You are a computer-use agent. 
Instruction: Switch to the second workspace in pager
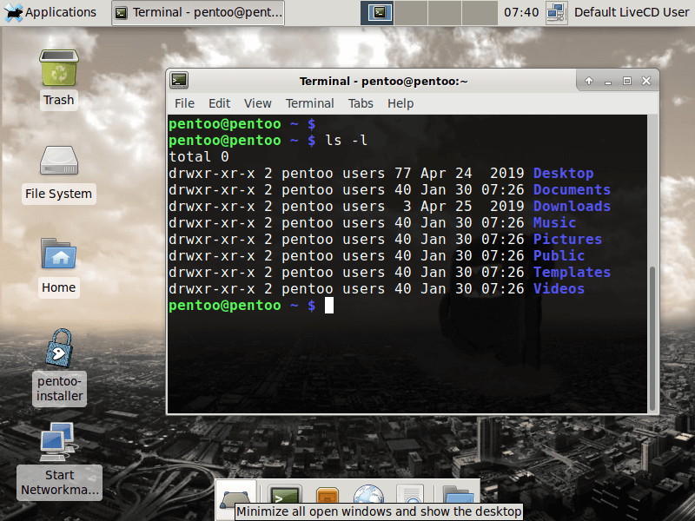pyautogui.click(x=413, y=12)
